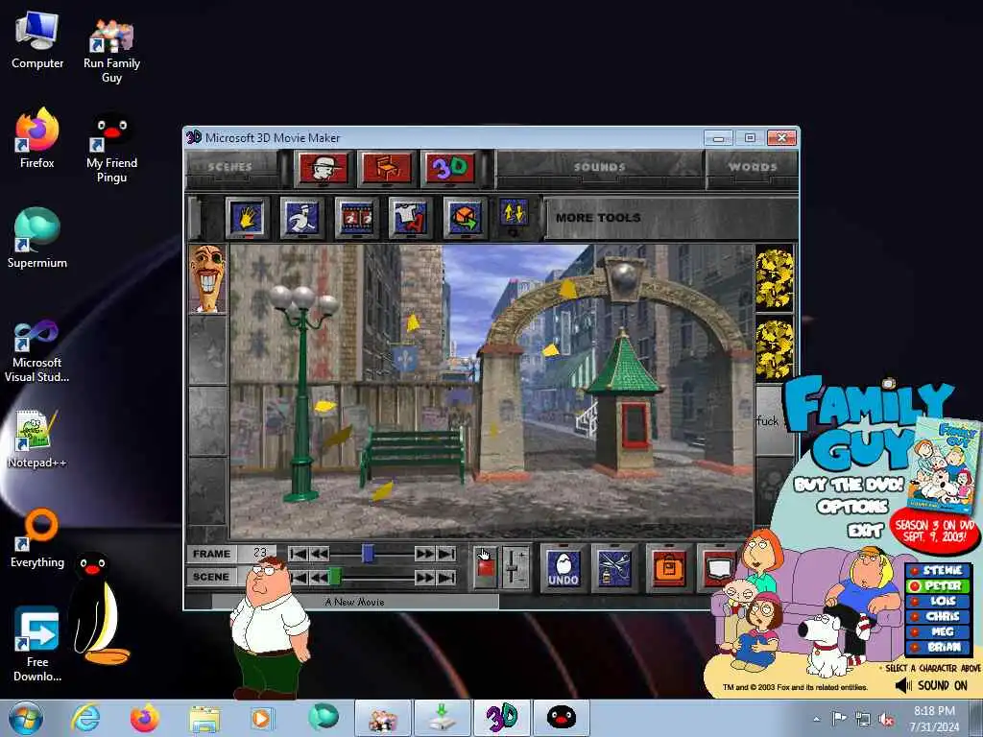Click the taskbar clock showing 8:18 PM

934,719
